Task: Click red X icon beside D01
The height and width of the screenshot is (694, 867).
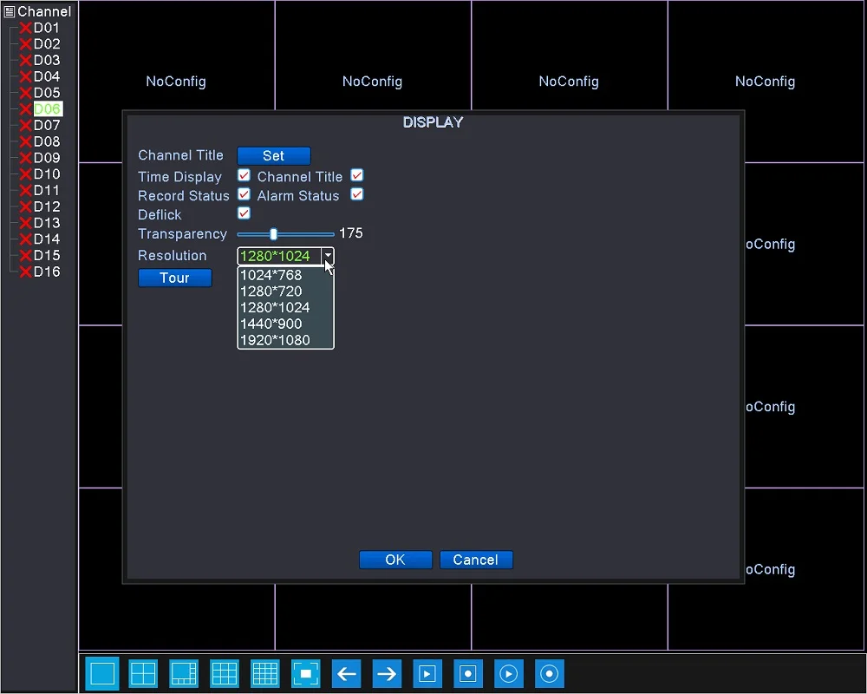Action: [x=25, y=28]
